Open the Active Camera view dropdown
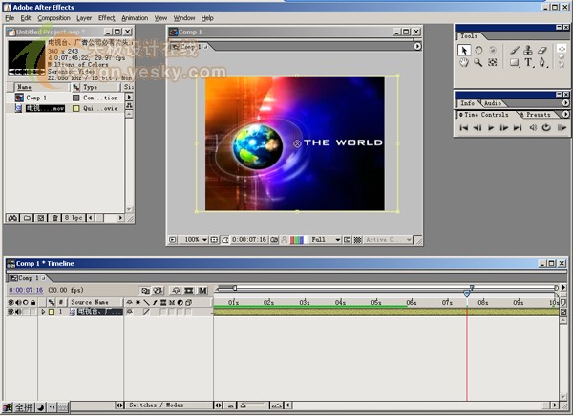This screenshot has width=573, height=416. 388,240
